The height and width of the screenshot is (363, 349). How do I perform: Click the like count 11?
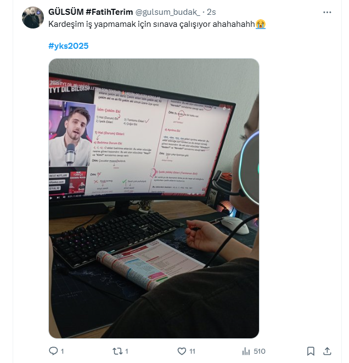point(192,351)
